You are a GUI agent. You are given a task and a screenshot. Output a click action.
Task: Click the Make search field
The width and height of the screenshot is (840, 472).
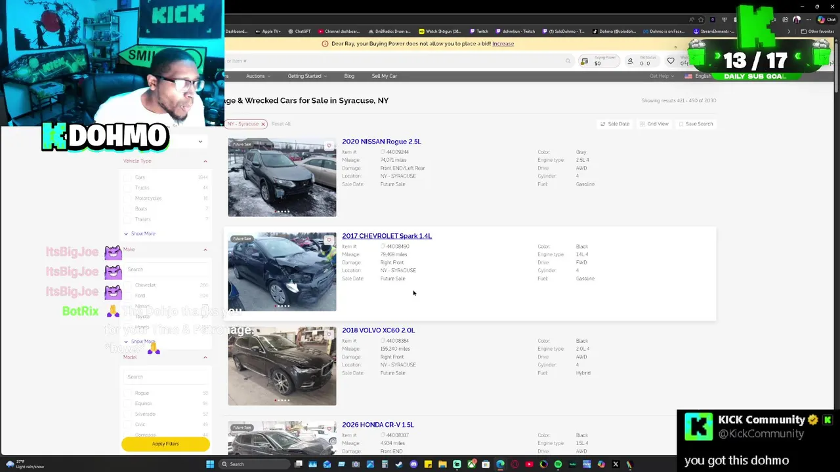point(166,269)
